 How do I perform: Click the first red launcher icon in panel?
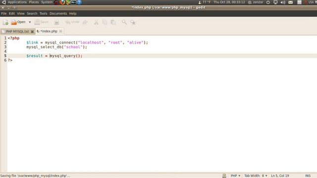[56, 2]
